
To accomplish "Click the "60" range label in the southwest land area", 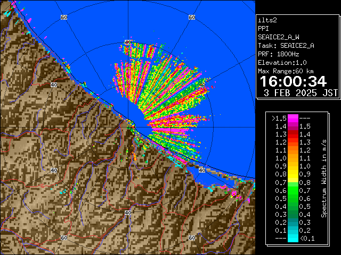I will pyautogui.click(x=64, y=237).
